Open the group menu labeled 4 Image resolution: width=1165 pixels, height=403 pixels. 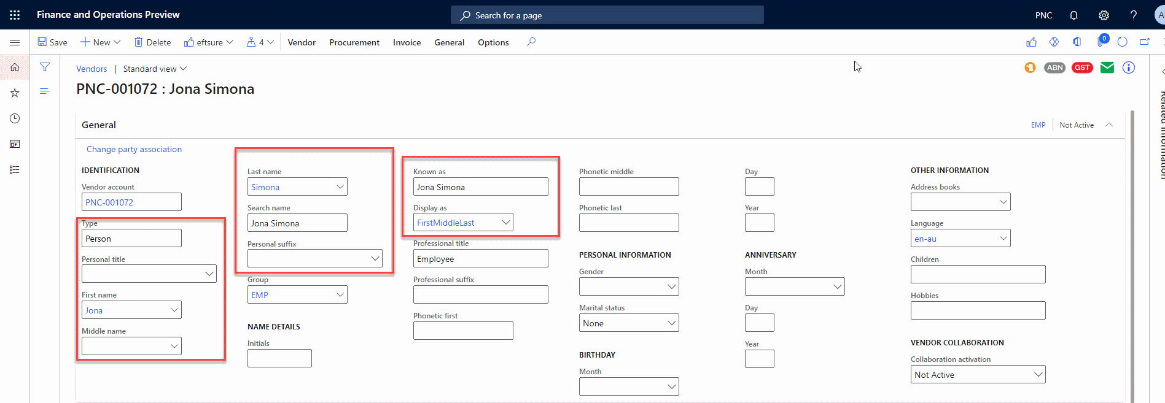tap(260, 42)
